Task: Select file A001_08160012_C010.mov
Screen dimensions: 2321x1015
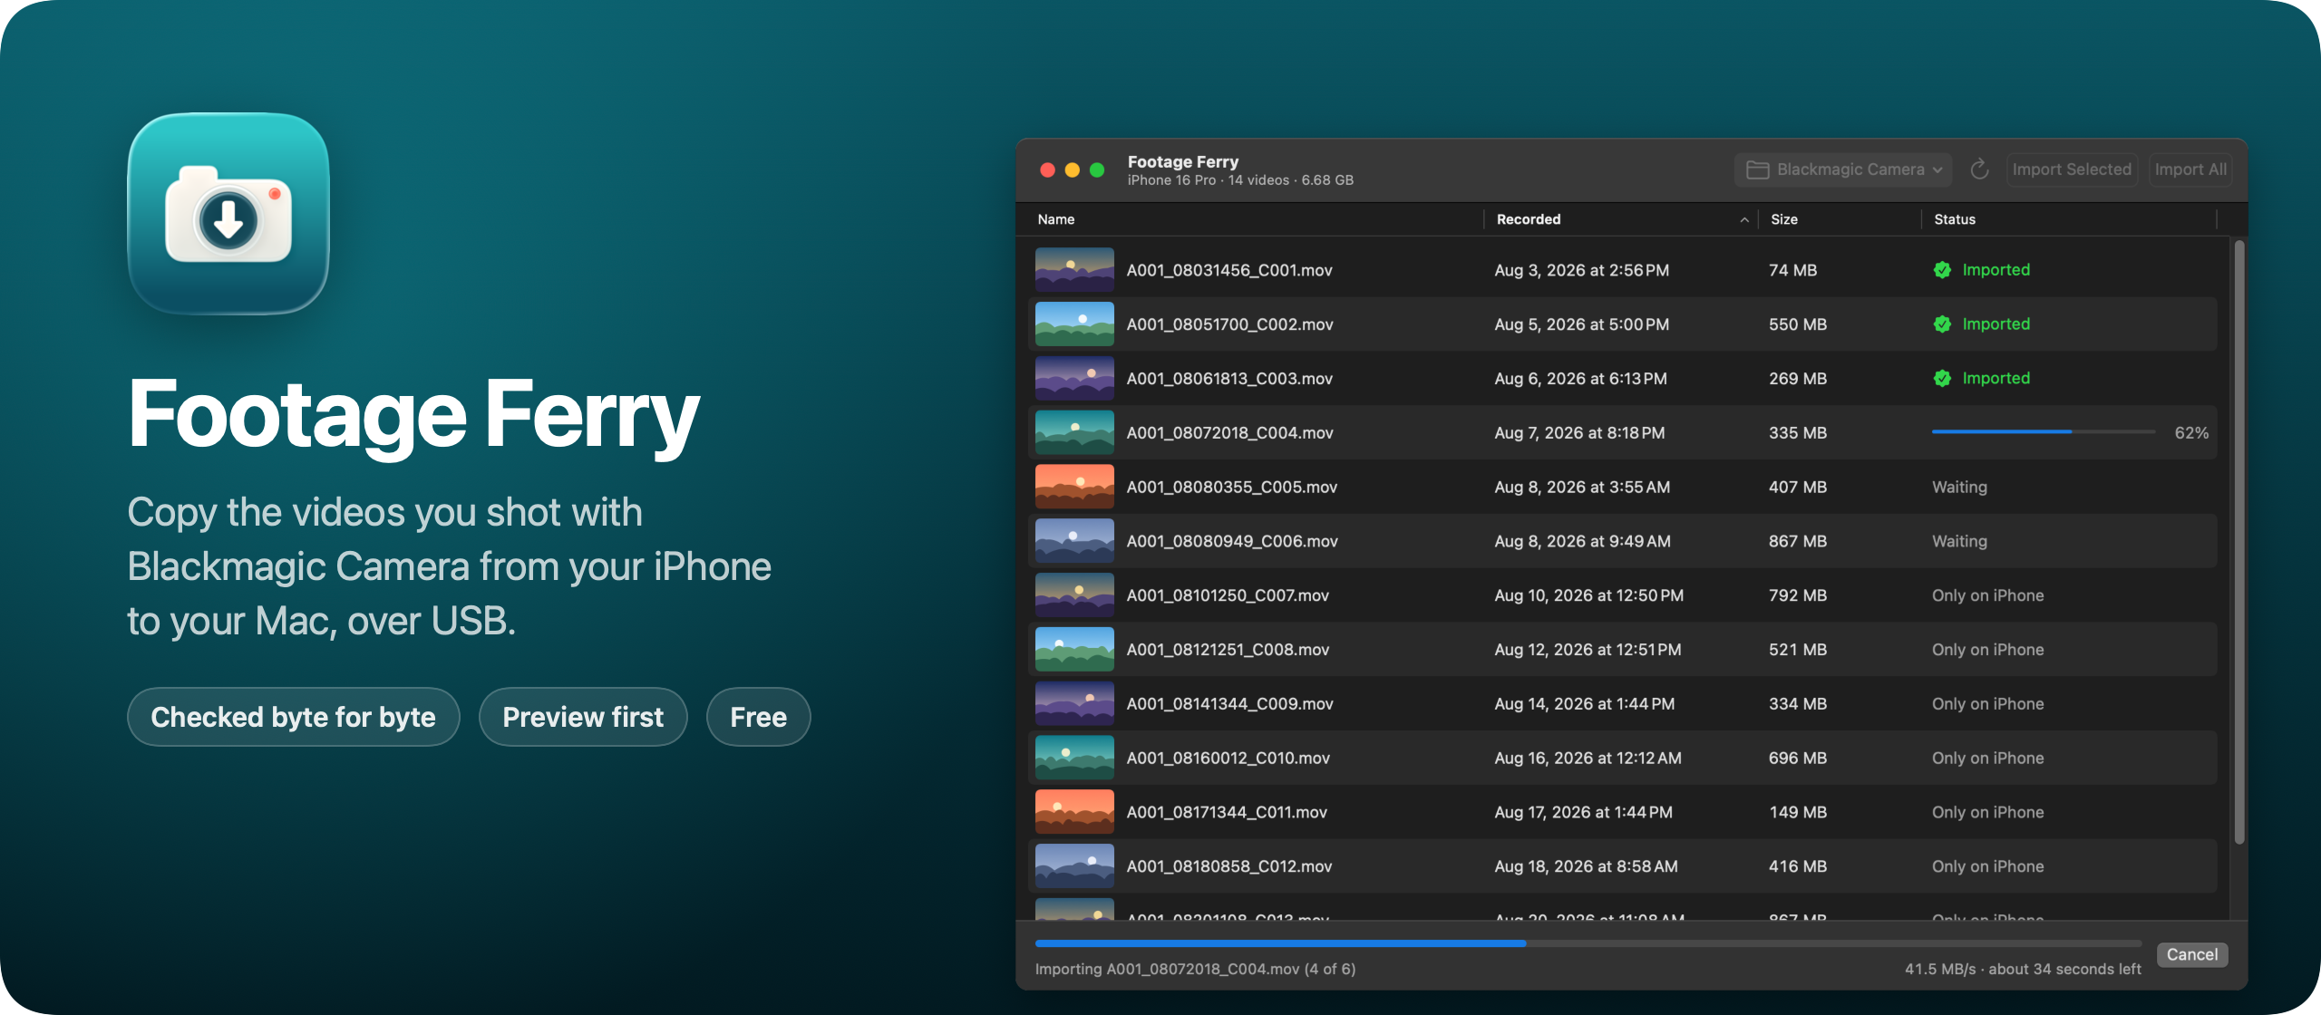Action: 1623,758
